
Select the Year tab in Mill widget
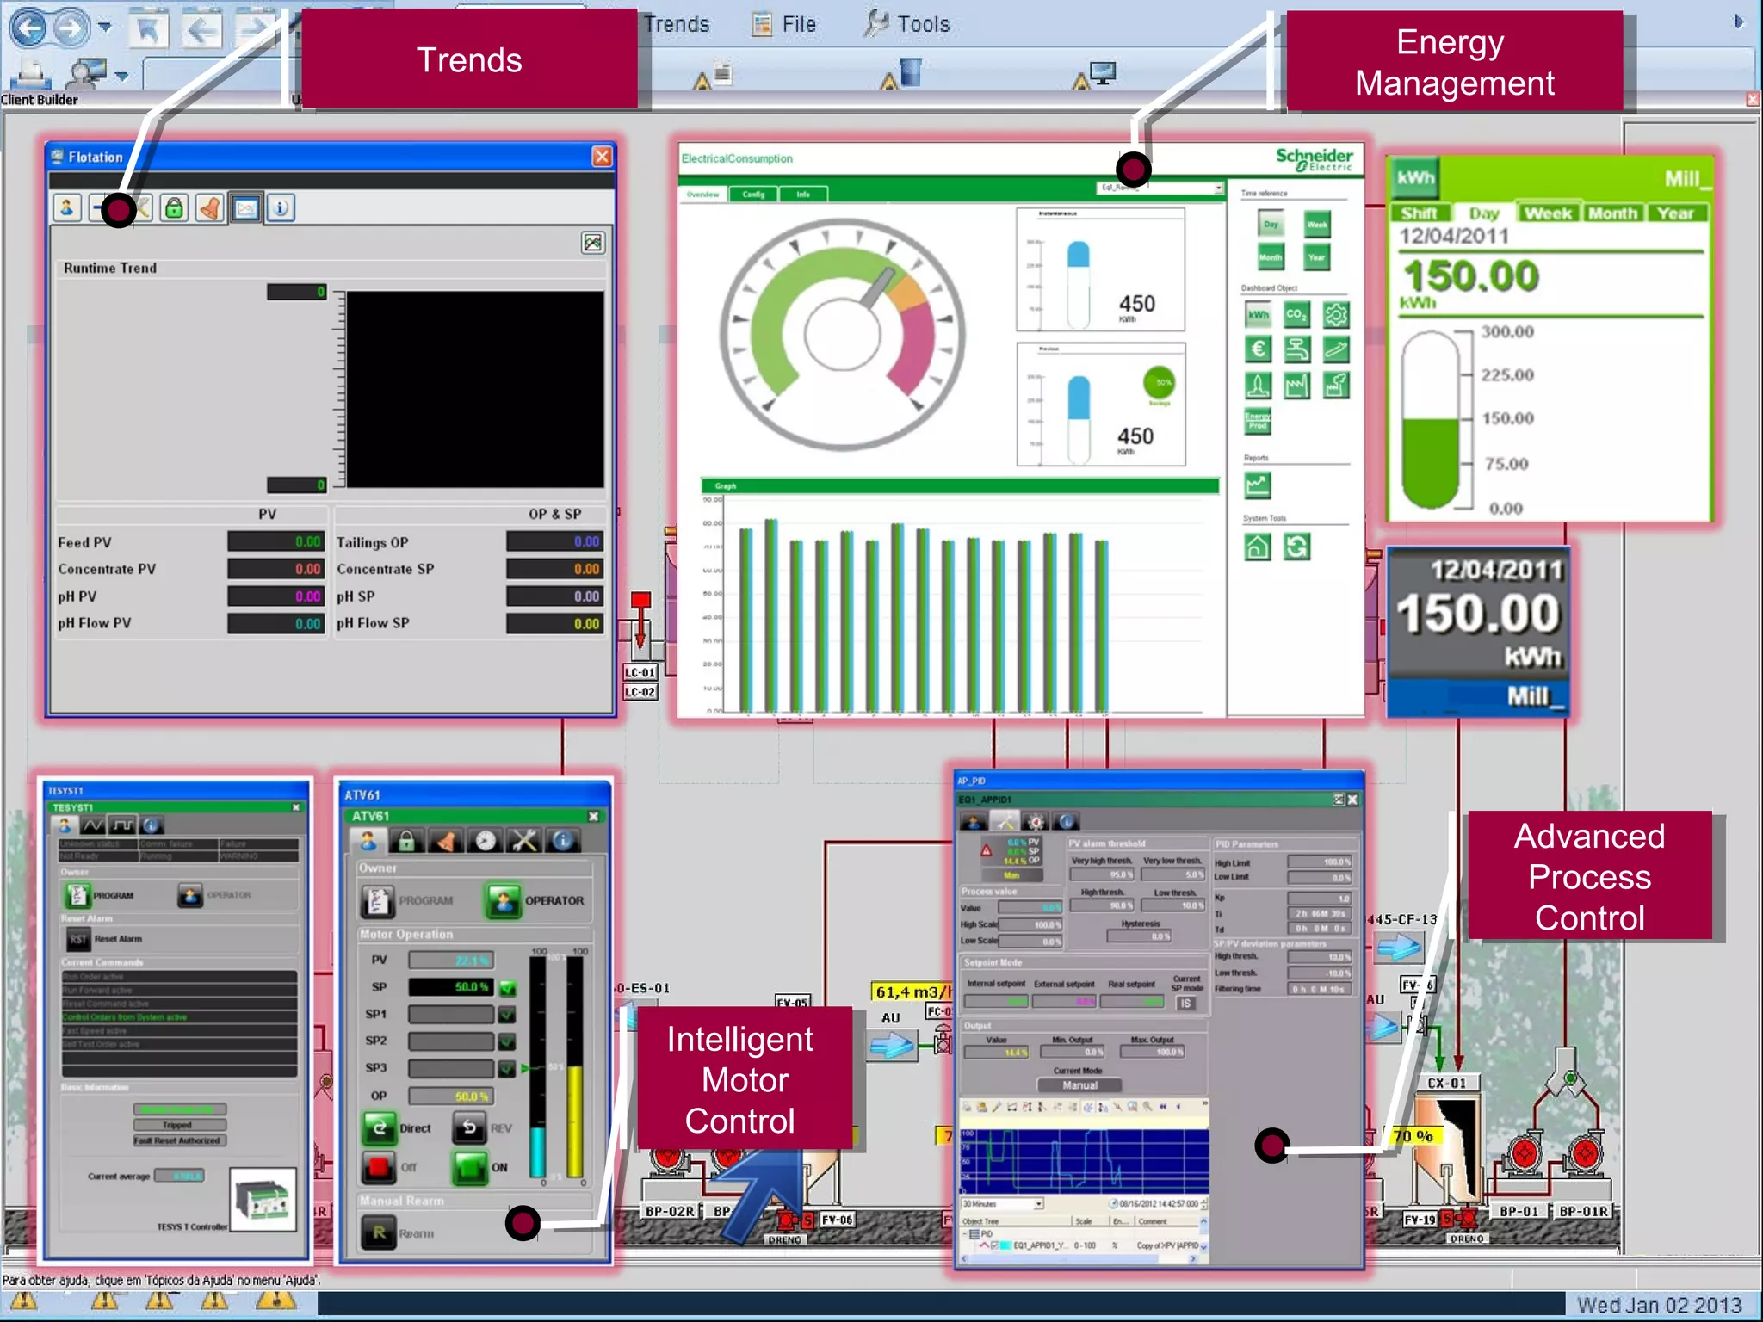[1676, 213]
